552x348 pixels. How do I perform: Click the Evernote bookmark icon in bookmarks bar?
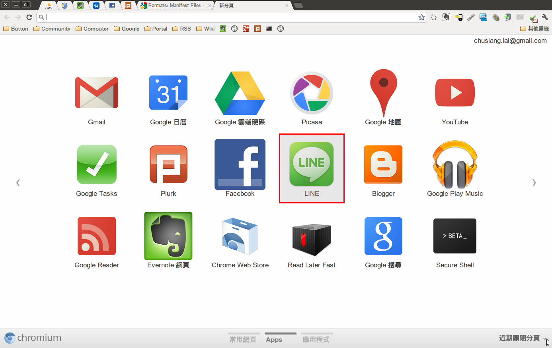coord(223,29)
